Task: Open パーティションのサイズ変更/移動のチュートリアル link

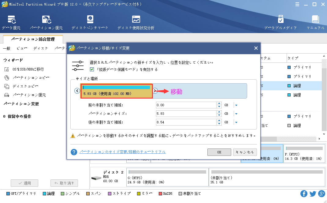Action: point(122,152)
